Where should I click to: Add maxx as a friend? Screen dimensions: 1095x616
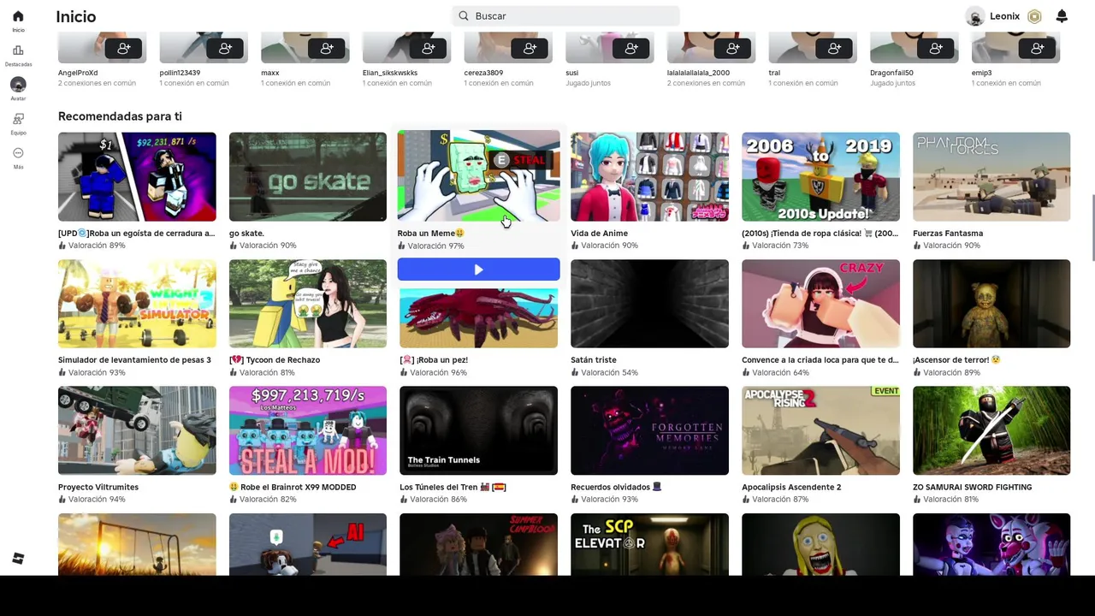pyautogui.click(x=327, y=49)
